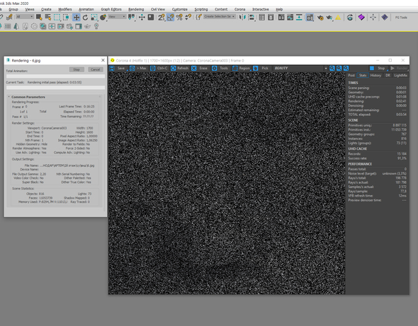This screenshot has width=418, height=326.
Task: Click the Pick tool in VFB
Action: point(261,69)
